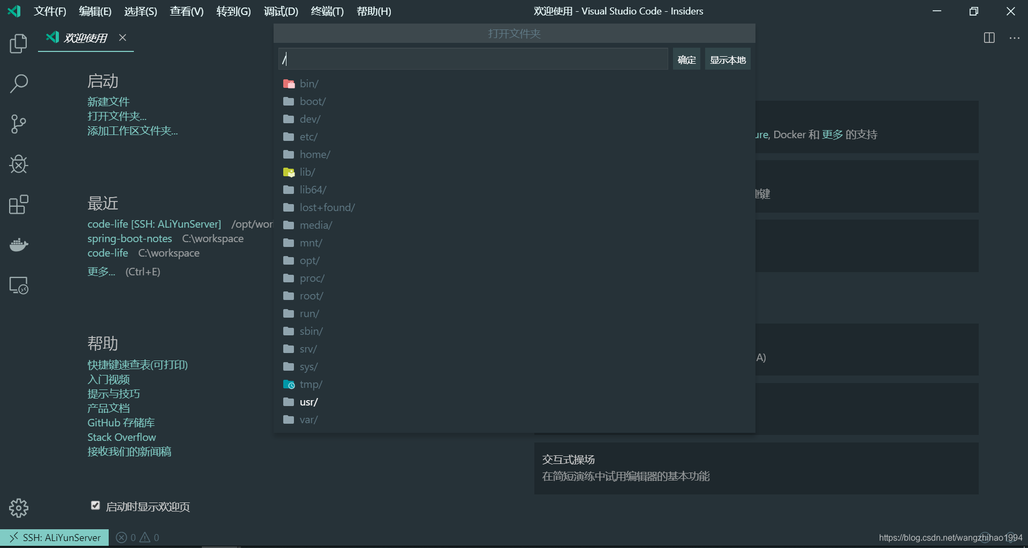Select the var/ folder entry
The width and height of the screenshot is (1028, 548).
514,419
